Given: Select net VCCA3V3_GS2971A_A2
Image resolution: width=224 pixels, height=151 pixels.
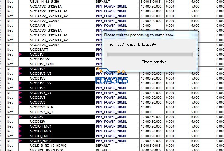Looking at the screenshot, I should click(x=49, y=40).
